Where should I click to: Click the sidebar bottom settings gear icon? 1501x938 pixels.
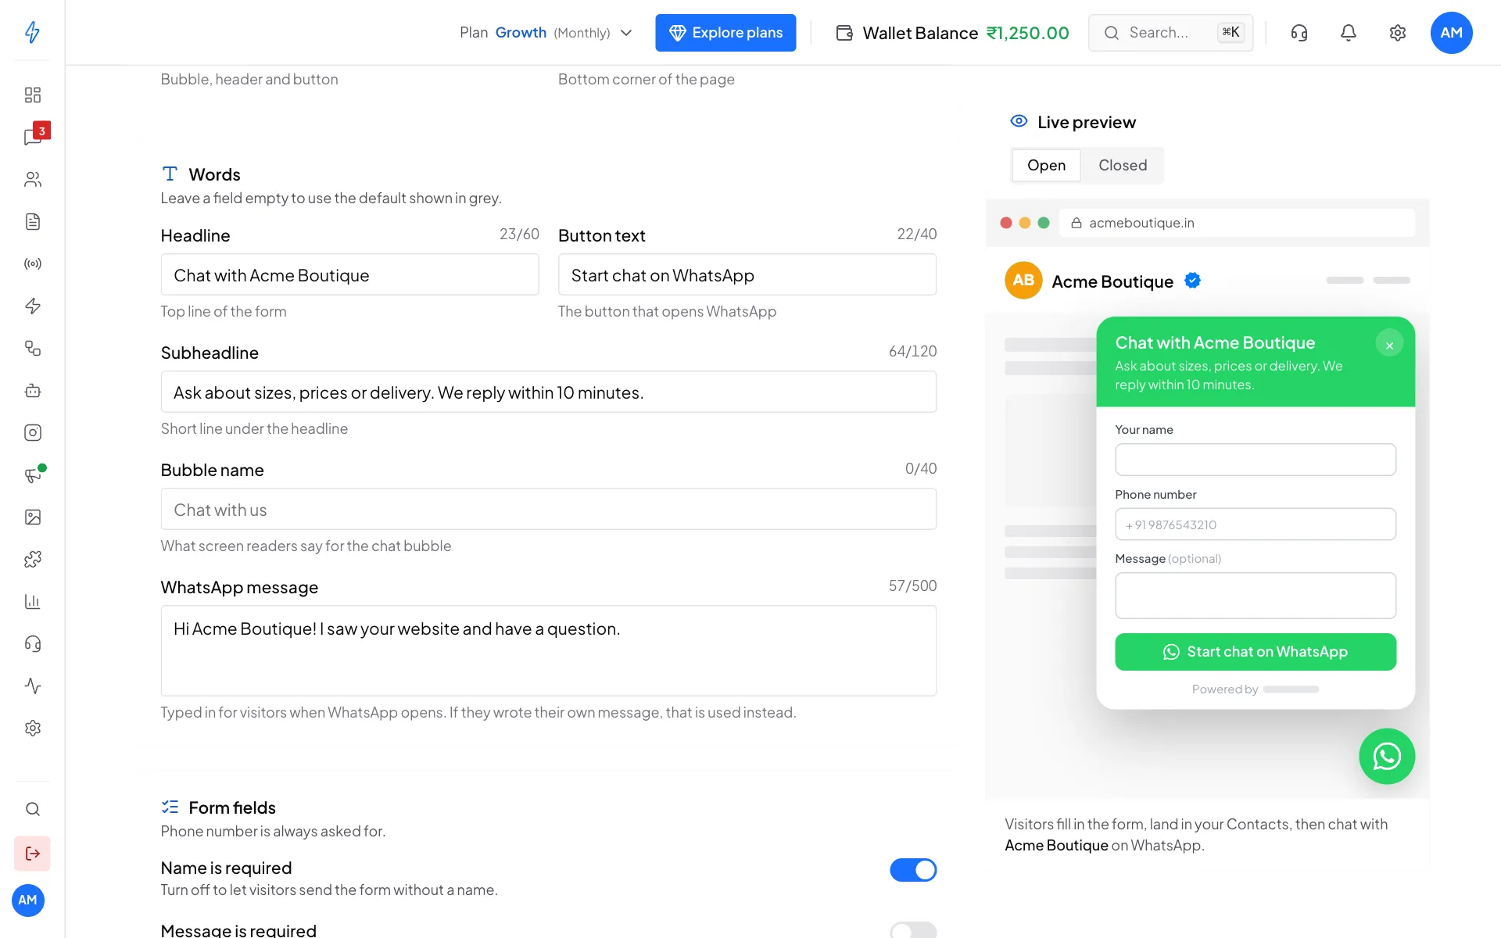pyautogui.click(x=32, y=728)
